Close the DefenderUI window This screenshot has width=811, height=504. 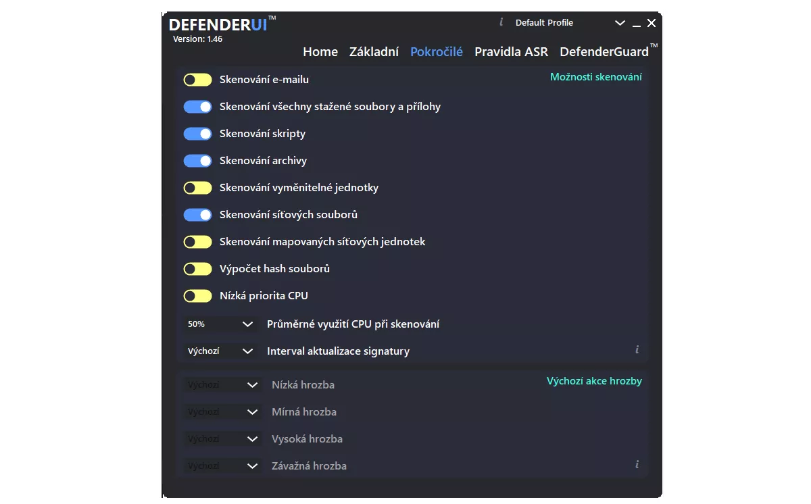[x=652, y=23]
